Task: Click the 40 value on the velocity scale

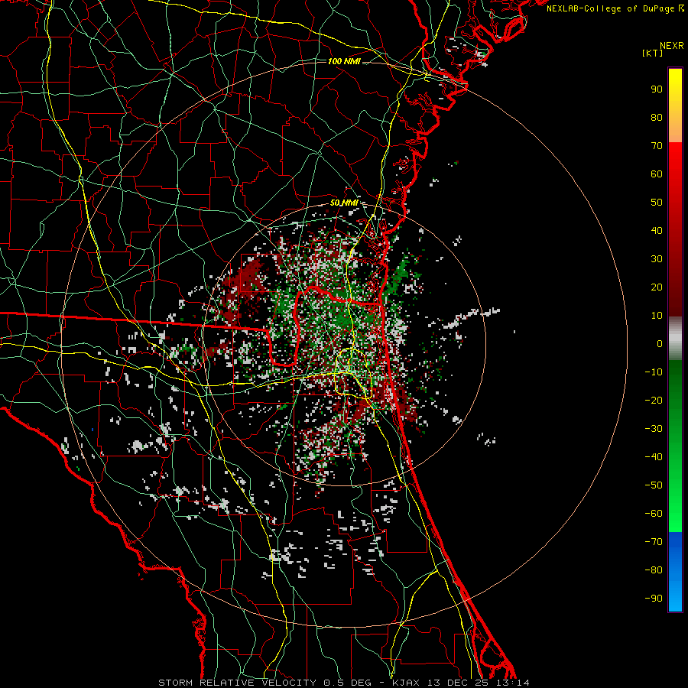Action: click(x=657, y=230)
